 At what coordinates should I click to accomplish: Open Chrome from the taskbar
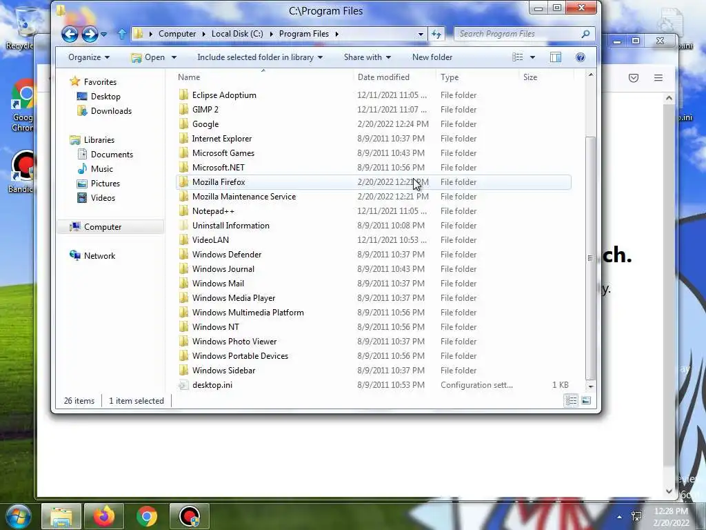click(147, 516)
